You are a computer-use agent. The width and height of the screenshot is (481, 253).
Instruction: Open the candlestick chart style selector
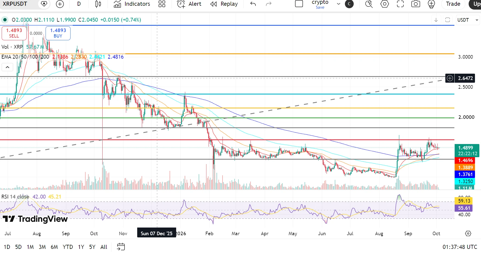[98, 4]
